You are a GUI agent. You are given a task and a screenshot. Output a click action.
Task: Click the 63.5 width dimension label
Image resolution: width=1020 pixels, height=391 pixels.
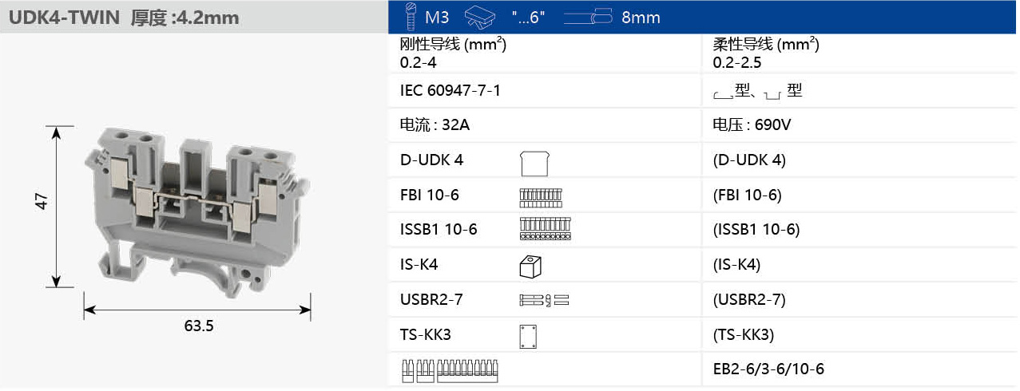199,326
